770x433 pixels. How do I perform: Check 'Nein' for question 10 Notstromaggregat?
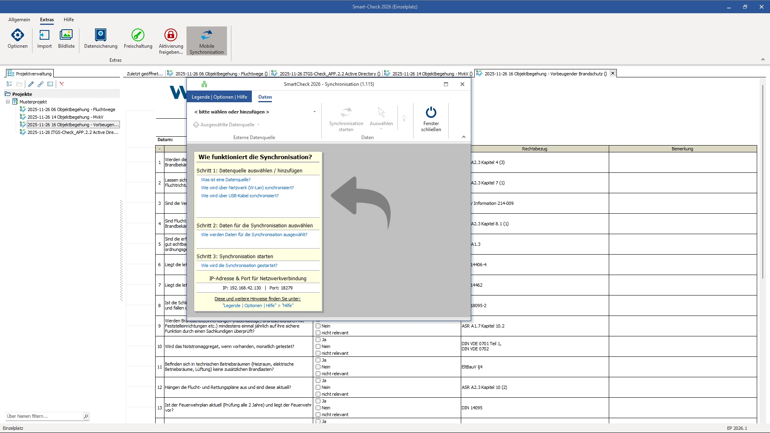click(318, 347)
